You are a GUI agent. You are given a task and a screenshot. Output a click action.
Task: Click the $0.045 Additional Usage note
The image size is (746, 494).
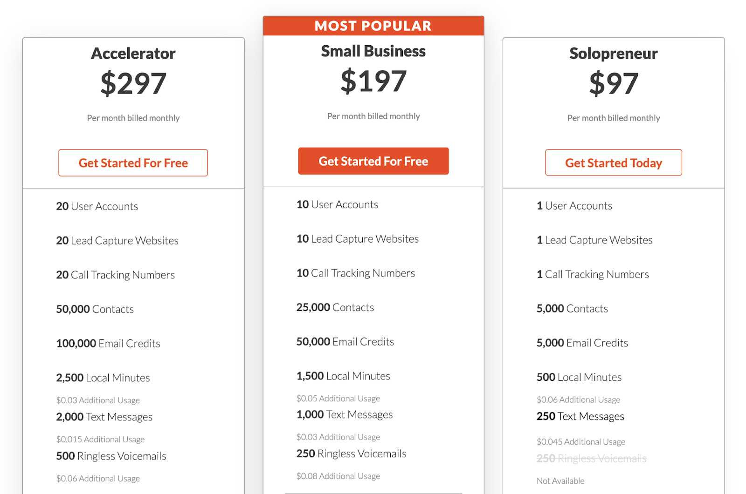(x=580, y=442)
